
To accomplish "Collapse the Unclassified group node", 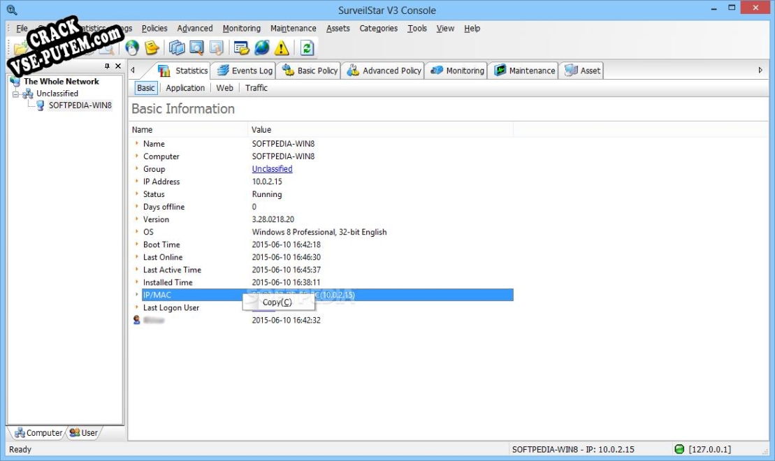I will [16, 94].
